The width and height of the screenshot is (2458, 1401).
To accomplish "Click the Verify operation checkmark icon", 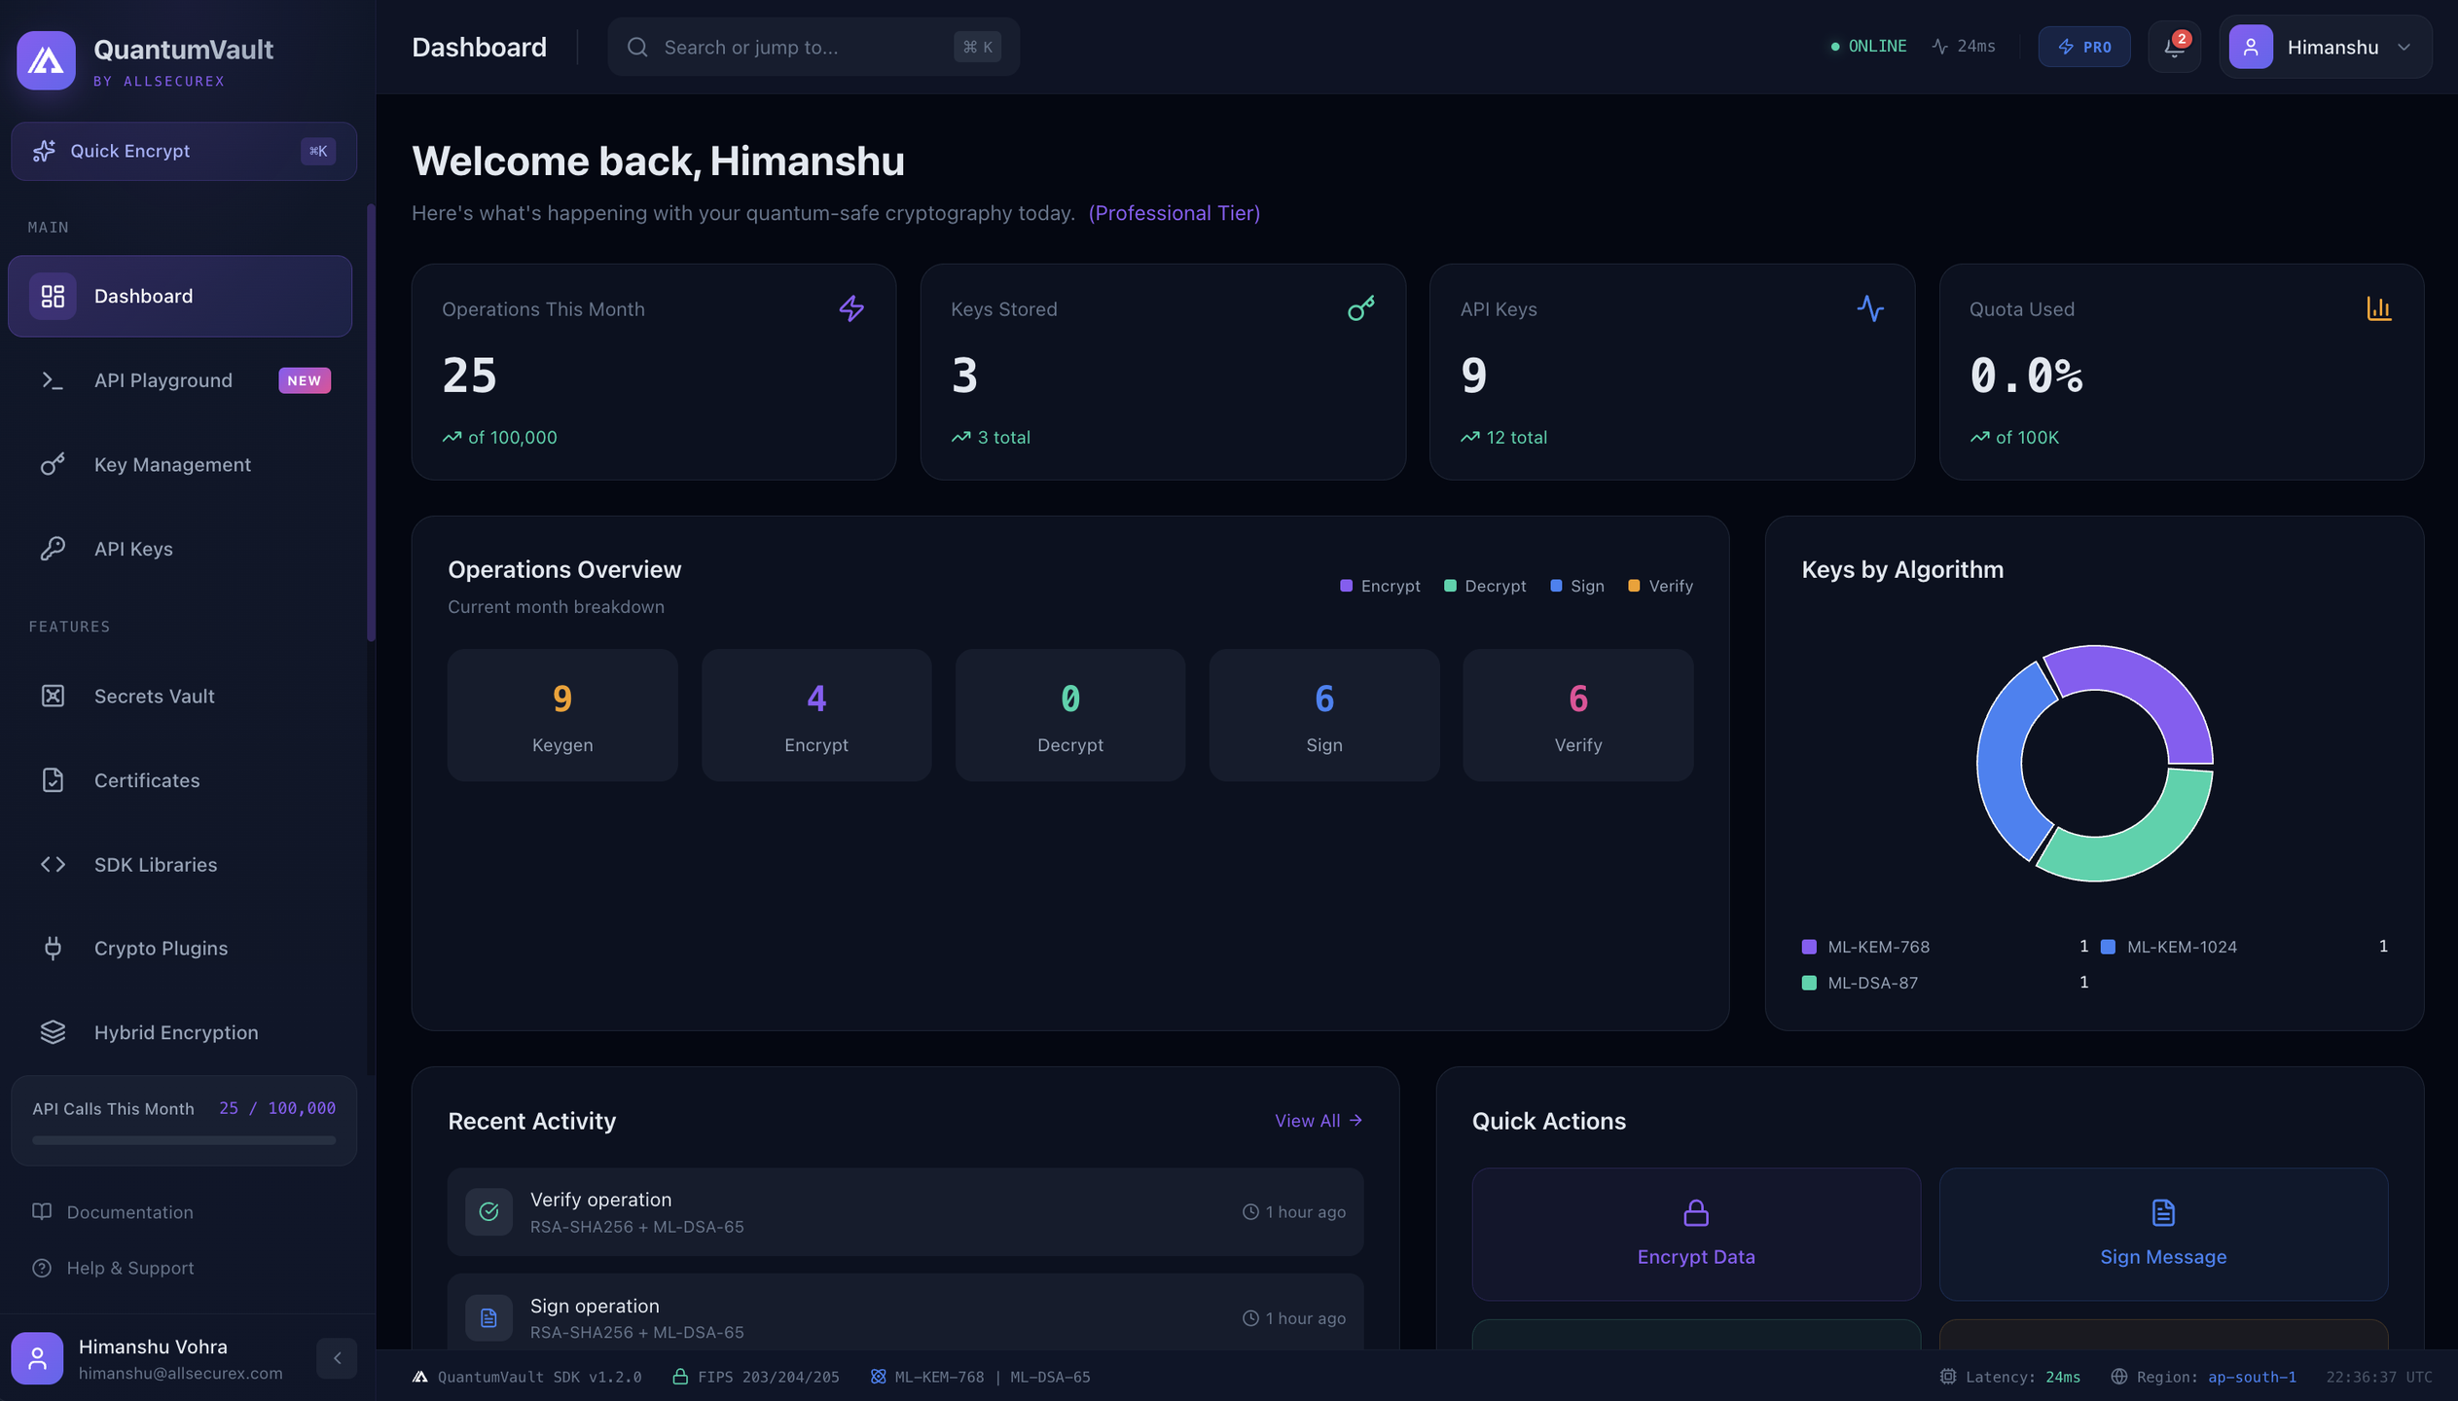I will pos(488,1211).
